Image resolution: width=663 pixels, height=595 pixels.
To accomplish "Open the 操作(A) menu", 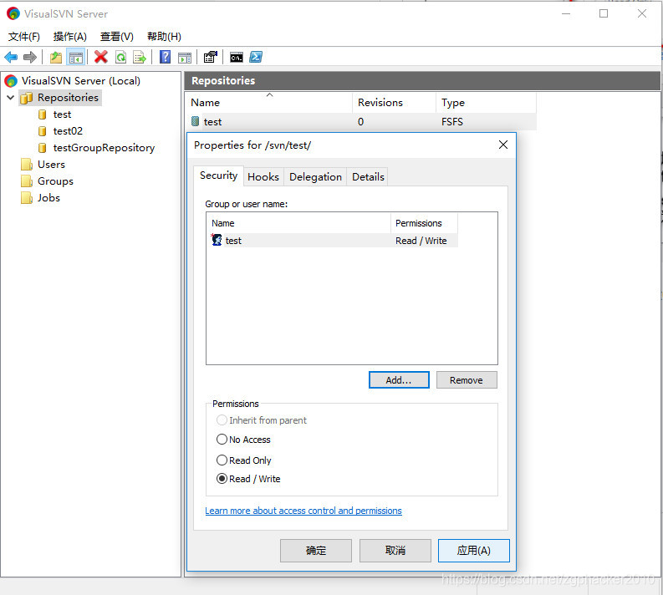I will click(69, 36).
